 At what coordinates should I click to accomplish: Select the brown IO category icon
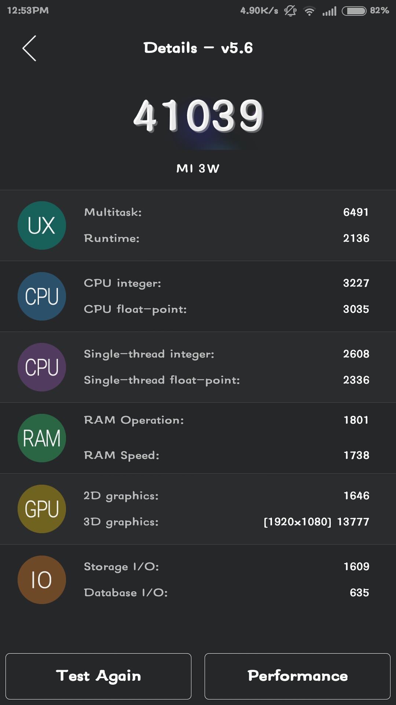[x=42, y=580]
